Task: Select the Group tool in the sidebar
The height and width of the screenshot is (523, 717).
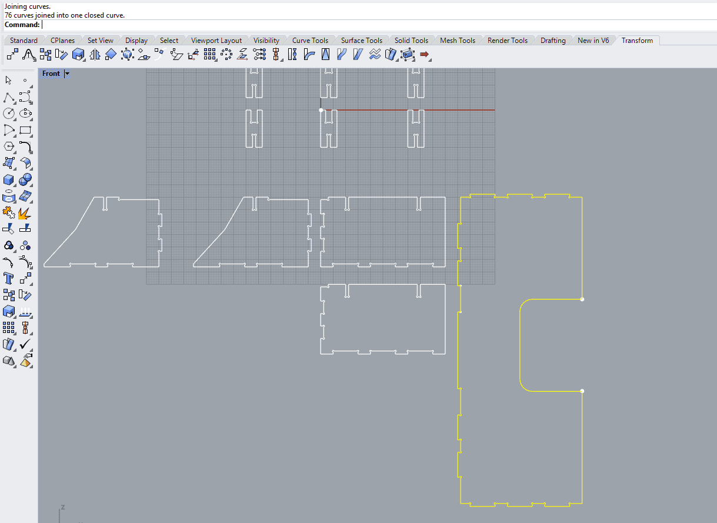Action: coord(9,245)
